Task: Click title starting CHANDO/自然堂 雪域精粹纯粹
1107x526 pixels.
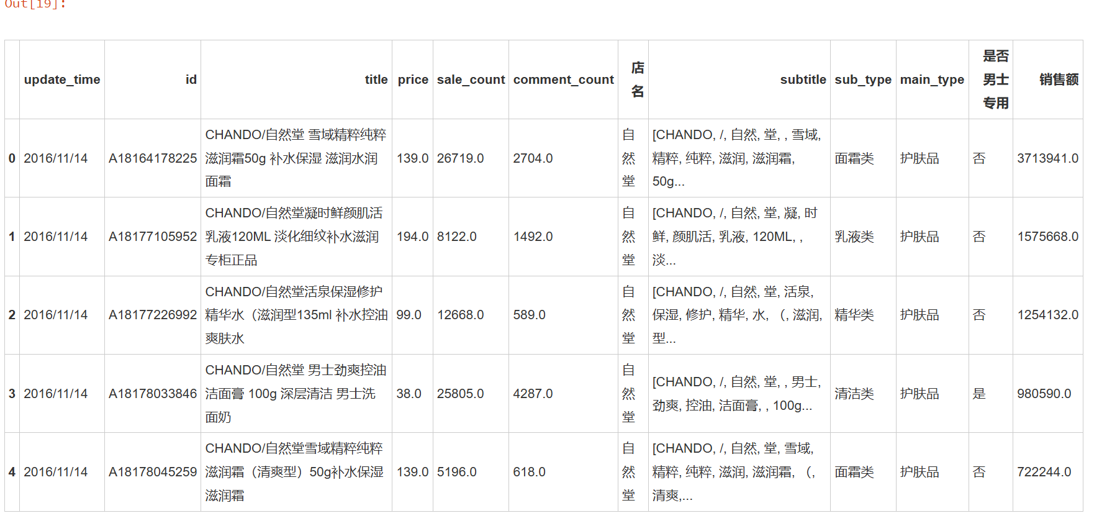Action: pyautogui.click(x=296, y=158)
